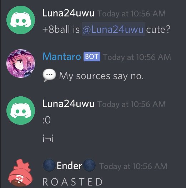The width and height of the screenshot is (186, 188).
Task: Open the @Luna24uwu mention in the message
Action: [114, 29]
